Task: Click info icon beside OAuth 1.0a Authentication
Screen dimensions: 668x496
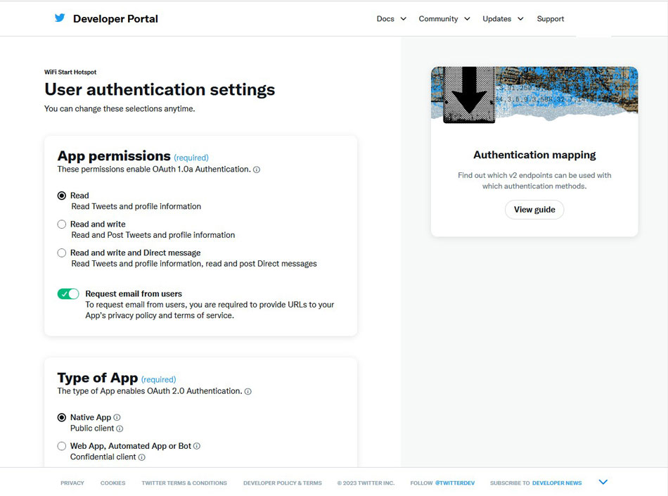Action: point(257,170)
